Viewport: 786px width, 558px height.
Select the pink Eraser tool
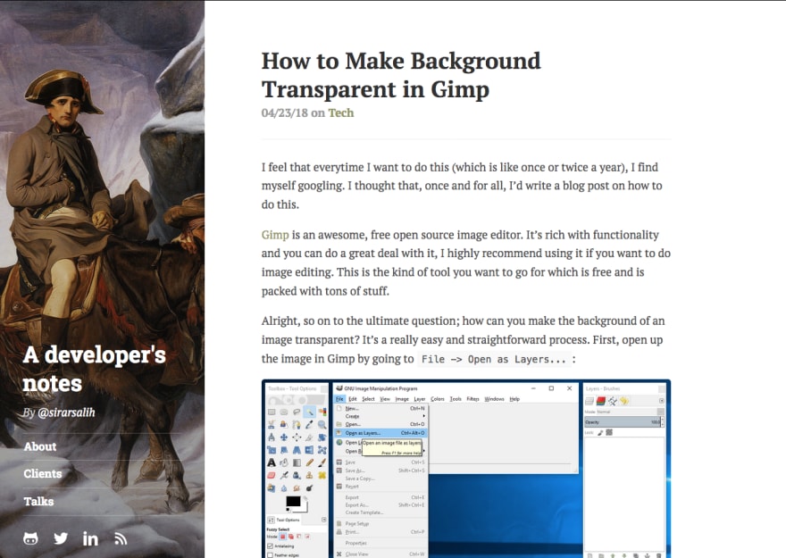(272, 475)
